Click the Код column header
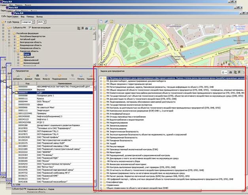The image size is (248, 195). point(27,83)
